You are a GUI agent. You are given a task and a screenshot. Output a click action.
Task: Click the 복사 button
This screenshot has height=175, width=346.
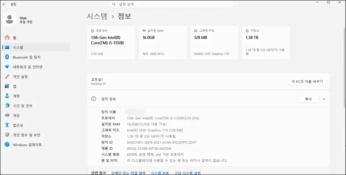(x=308, y=99)
